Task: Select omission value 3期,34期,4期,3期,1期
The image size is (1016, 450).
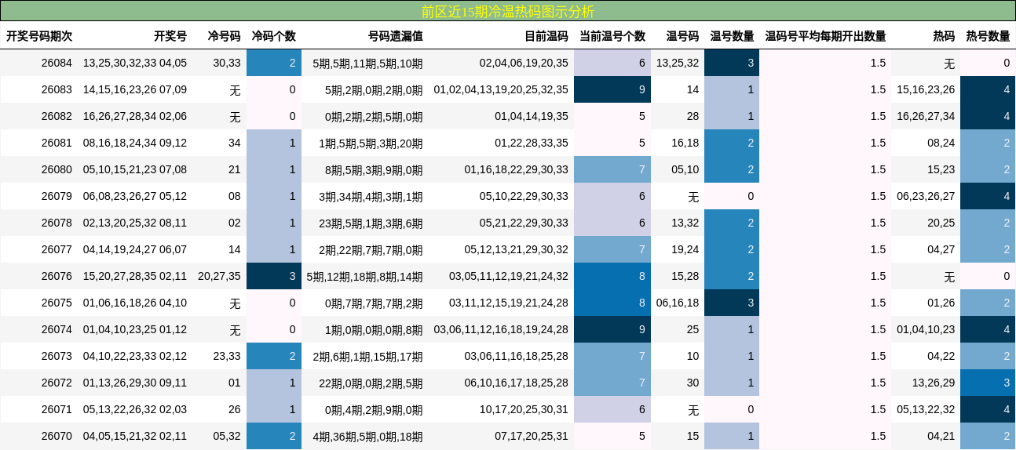Action: 371,196
